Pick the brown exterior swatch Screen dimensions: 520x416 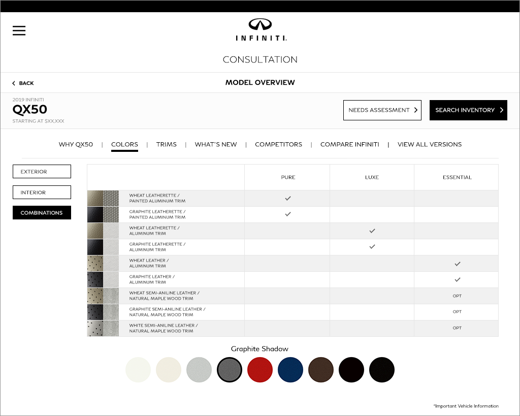[321, 370]
